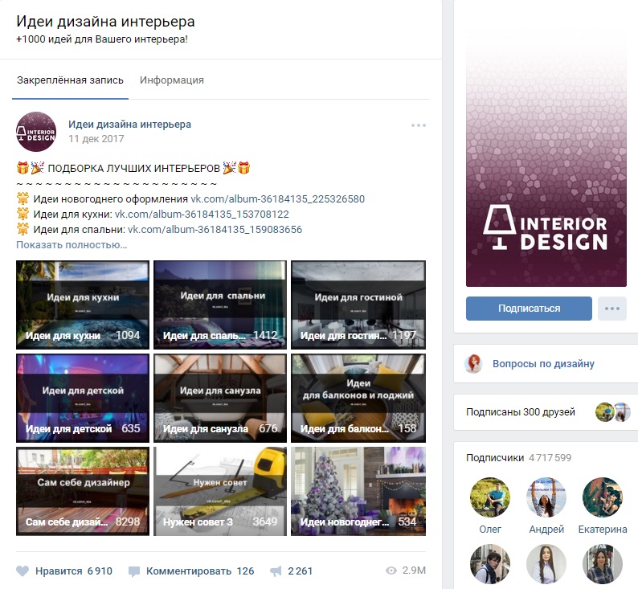Like the post with the heart icon
The image size is (638, 589).
coord(22,571)
